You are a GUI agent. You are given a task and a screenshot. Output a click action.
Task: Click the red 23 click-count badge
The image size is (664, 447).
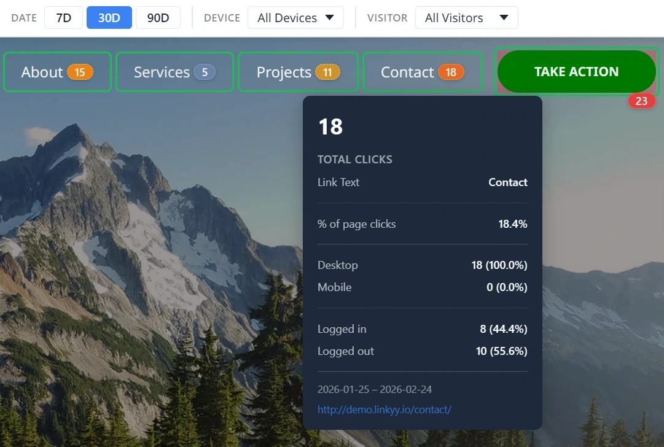point(641,101)
